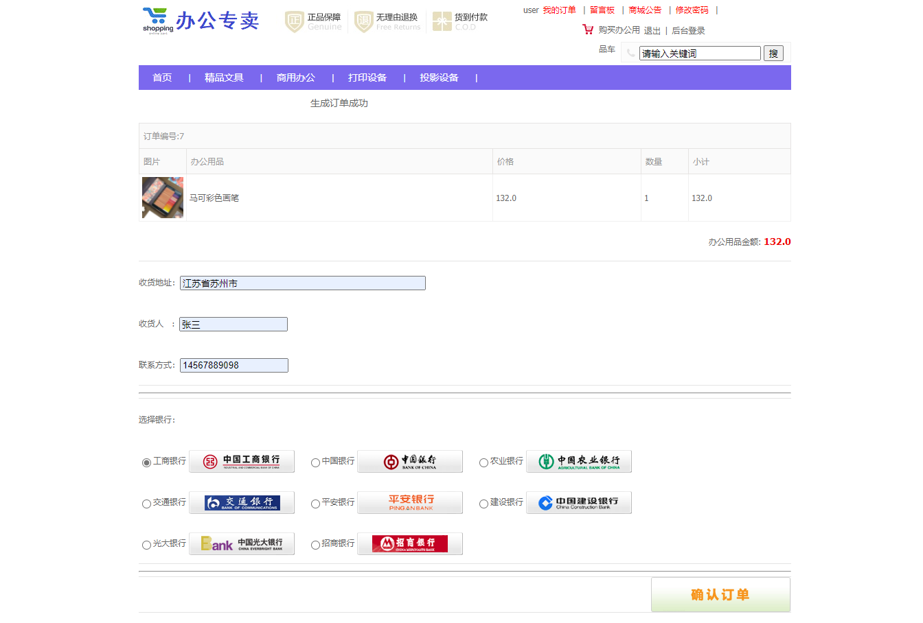This screenshot has width=923, height=623.
Task: Click the 确认订单 confirm order button
Action: (x=720, y=594)
